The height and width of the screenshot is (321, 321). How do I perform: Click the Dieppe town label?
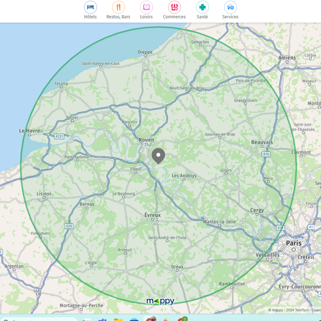tap(145, 52)
